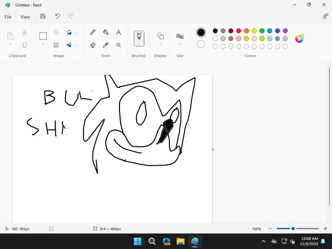Click the Save floppy disk icon
Screen dimensions: 332x249
(x=43, y=16)
